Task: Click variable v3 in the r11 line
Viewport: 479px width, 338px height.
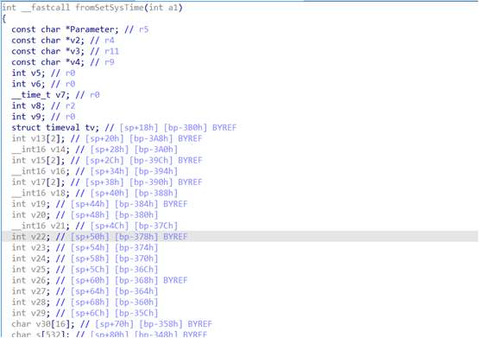Action: click(75, 51)
